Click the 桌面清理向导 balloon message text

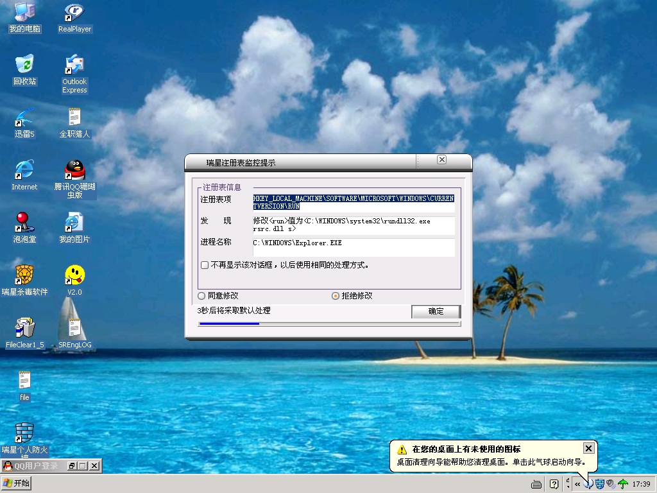[x=491, y=462]
